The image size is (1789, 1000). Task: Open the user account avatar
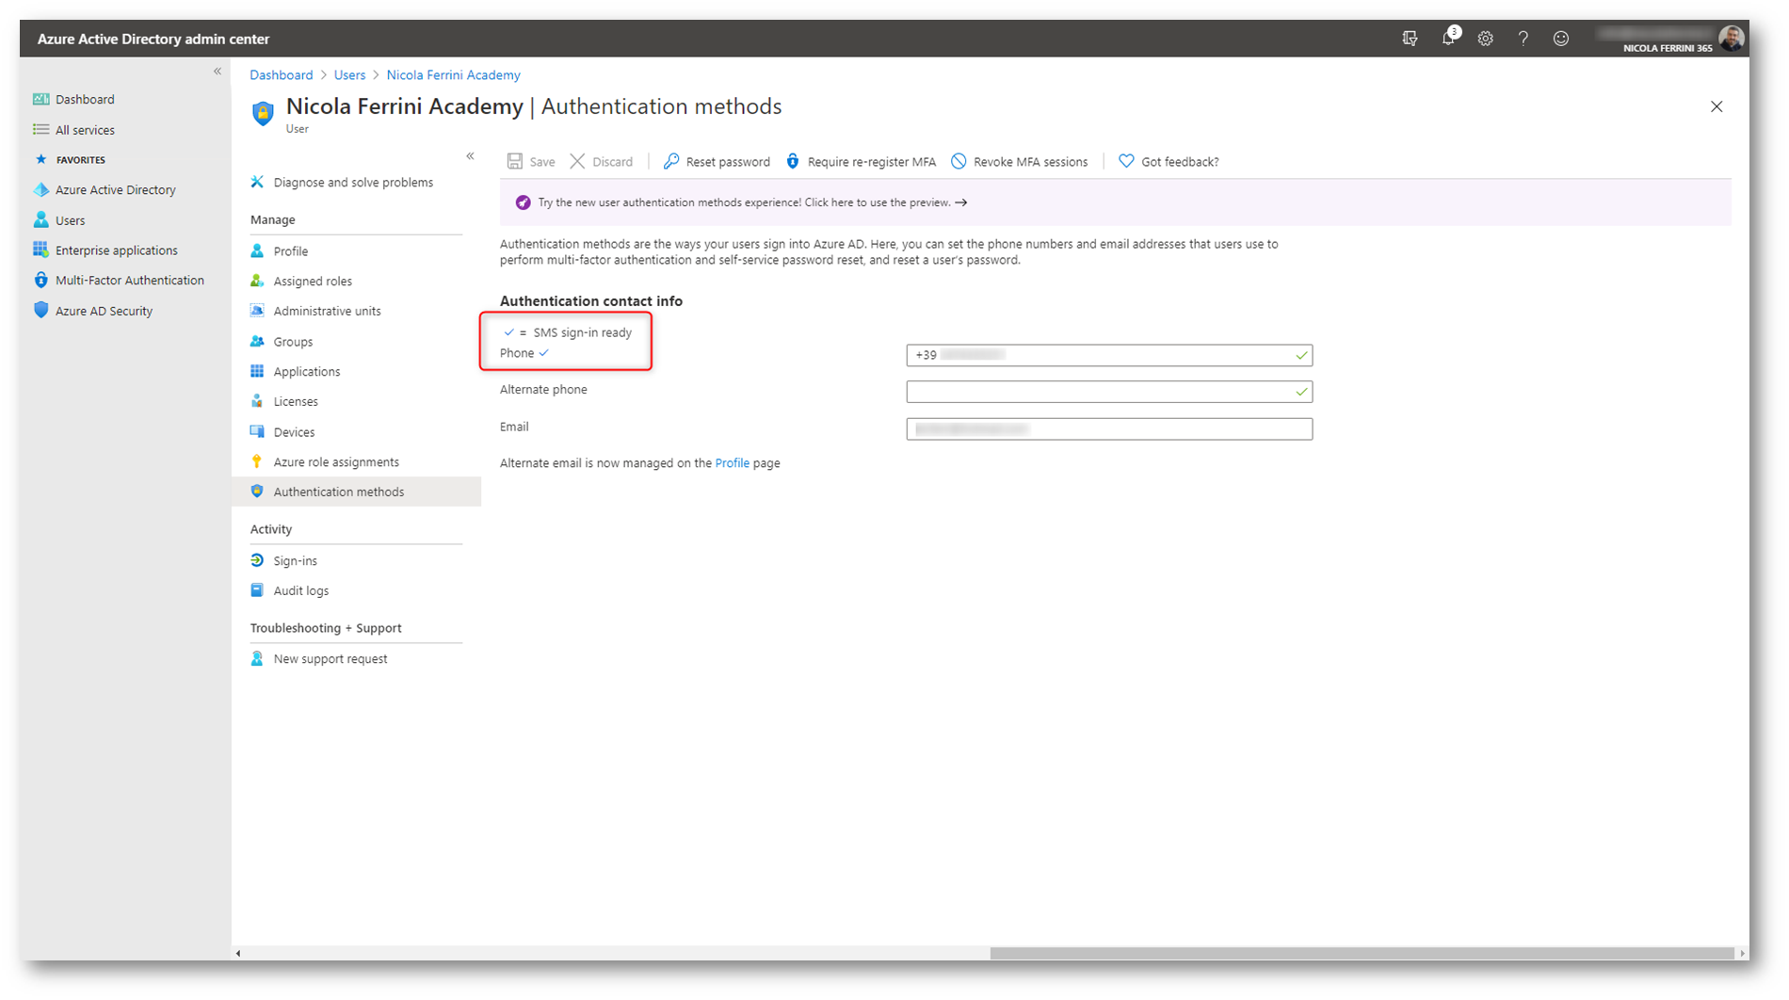tap(1731, 39)
